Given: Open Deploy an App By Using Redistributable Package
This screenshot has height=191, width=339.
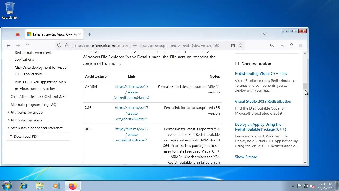Looking at the screenshot, I should [x=260, y=127].
